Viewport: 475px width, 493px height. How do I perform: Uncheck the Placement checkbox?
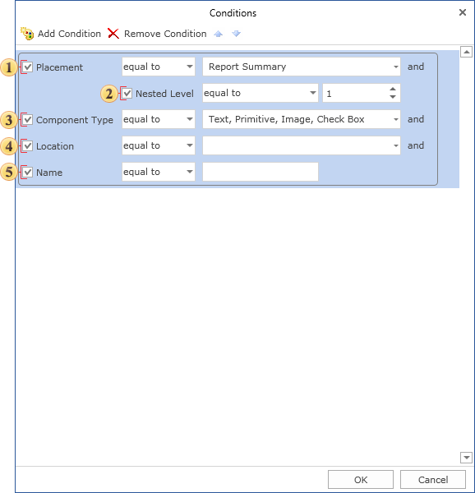click(x=28, y=67)
